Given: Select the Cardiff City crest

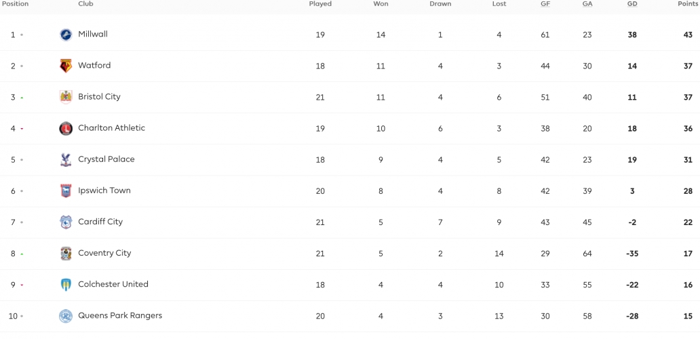Looking at the screenshot, I should click(66, 222).
